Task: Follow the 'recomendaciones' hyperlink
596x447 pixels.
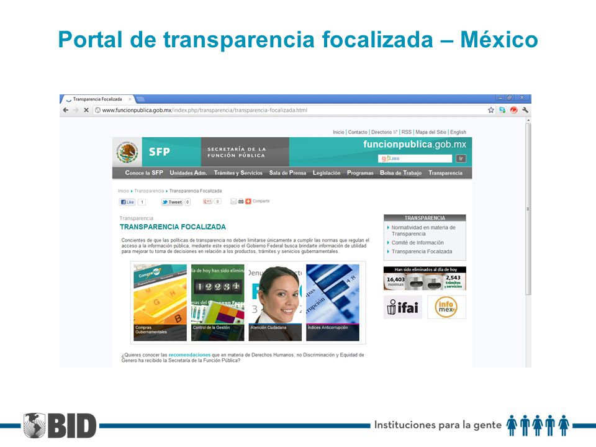Action: tap(189, 355)
